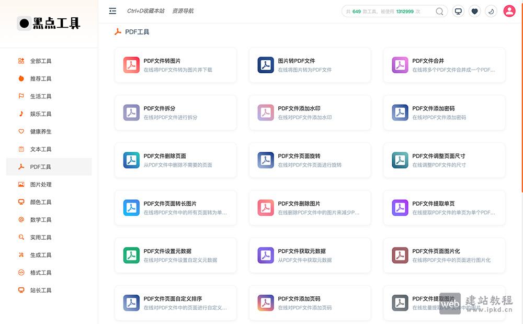Open the PDF文件添加水印 tool card
Image resolution: width=523 pixels, height=324 pixels.
[x=310, y=113]
